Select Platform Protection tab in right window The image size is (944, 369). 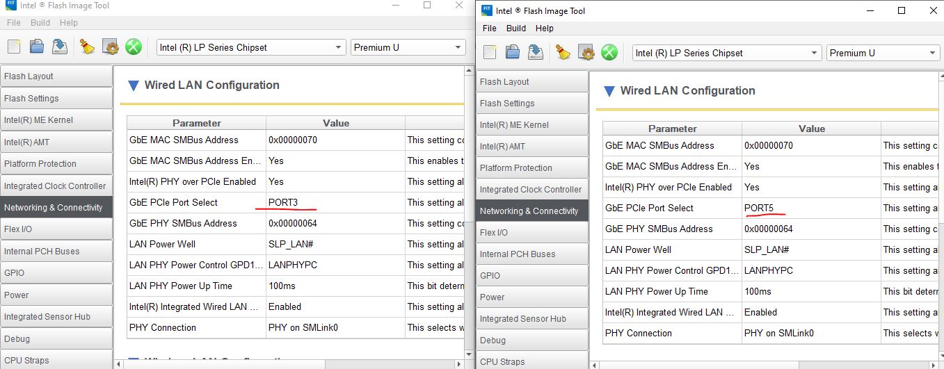[x=532, y=167]
